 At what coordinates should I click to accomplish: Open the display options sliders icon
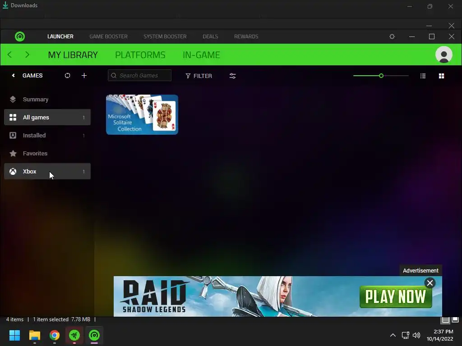(x=232, y=76)
